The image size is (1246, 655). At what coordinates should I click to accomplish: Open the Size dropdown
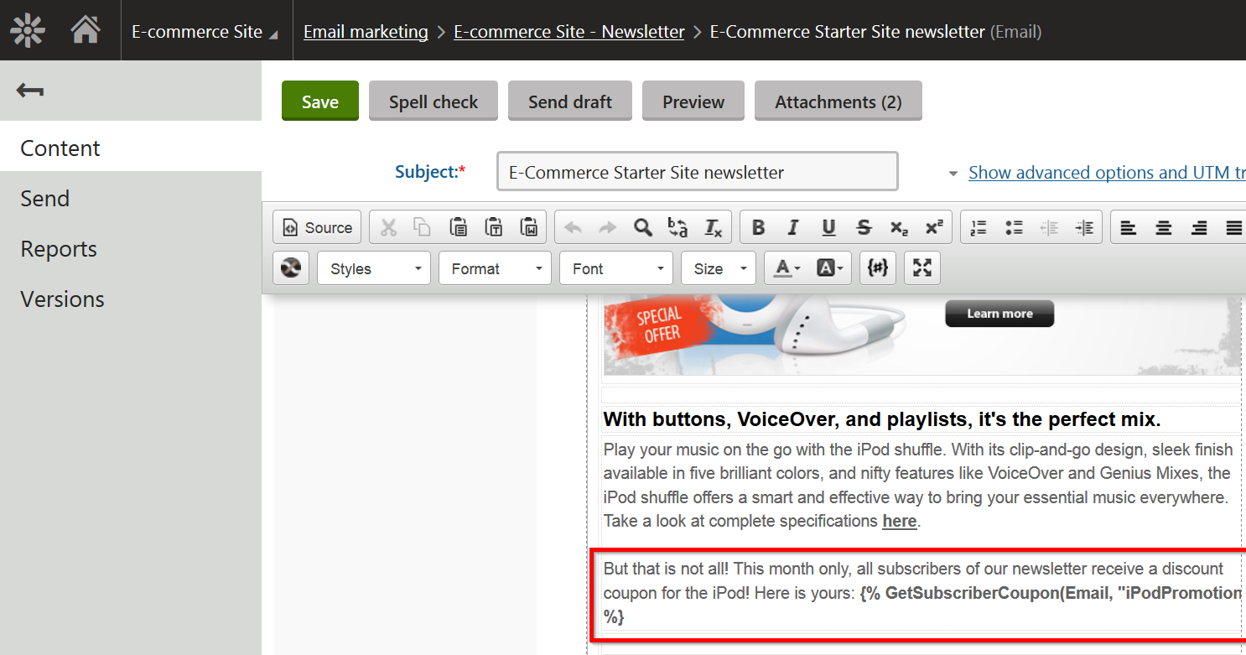[719, 268]
